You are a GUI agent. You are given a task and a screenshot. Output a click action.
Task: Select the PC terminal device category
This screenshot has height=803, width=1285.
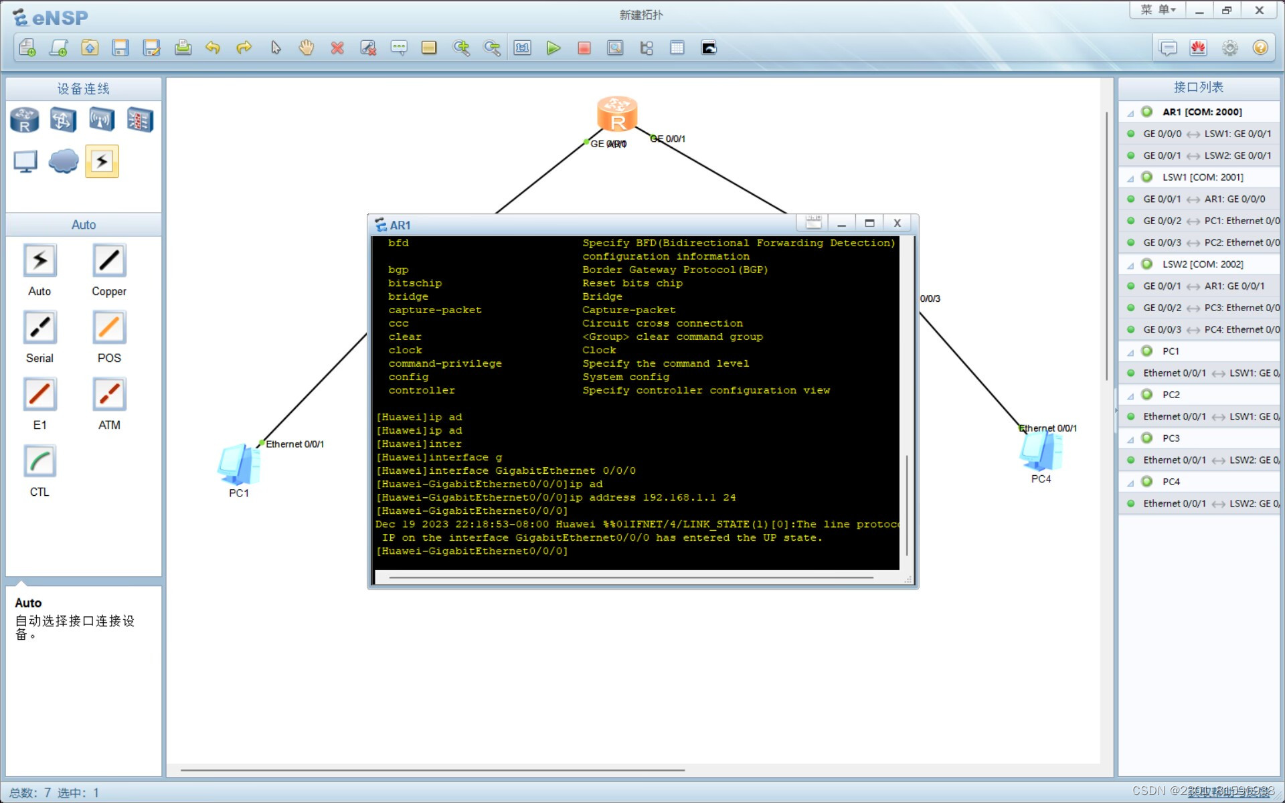point(25,161)
